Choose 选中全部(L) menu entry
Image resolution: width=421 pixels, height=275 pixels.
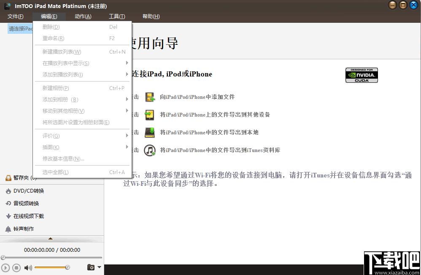(82, 172)
